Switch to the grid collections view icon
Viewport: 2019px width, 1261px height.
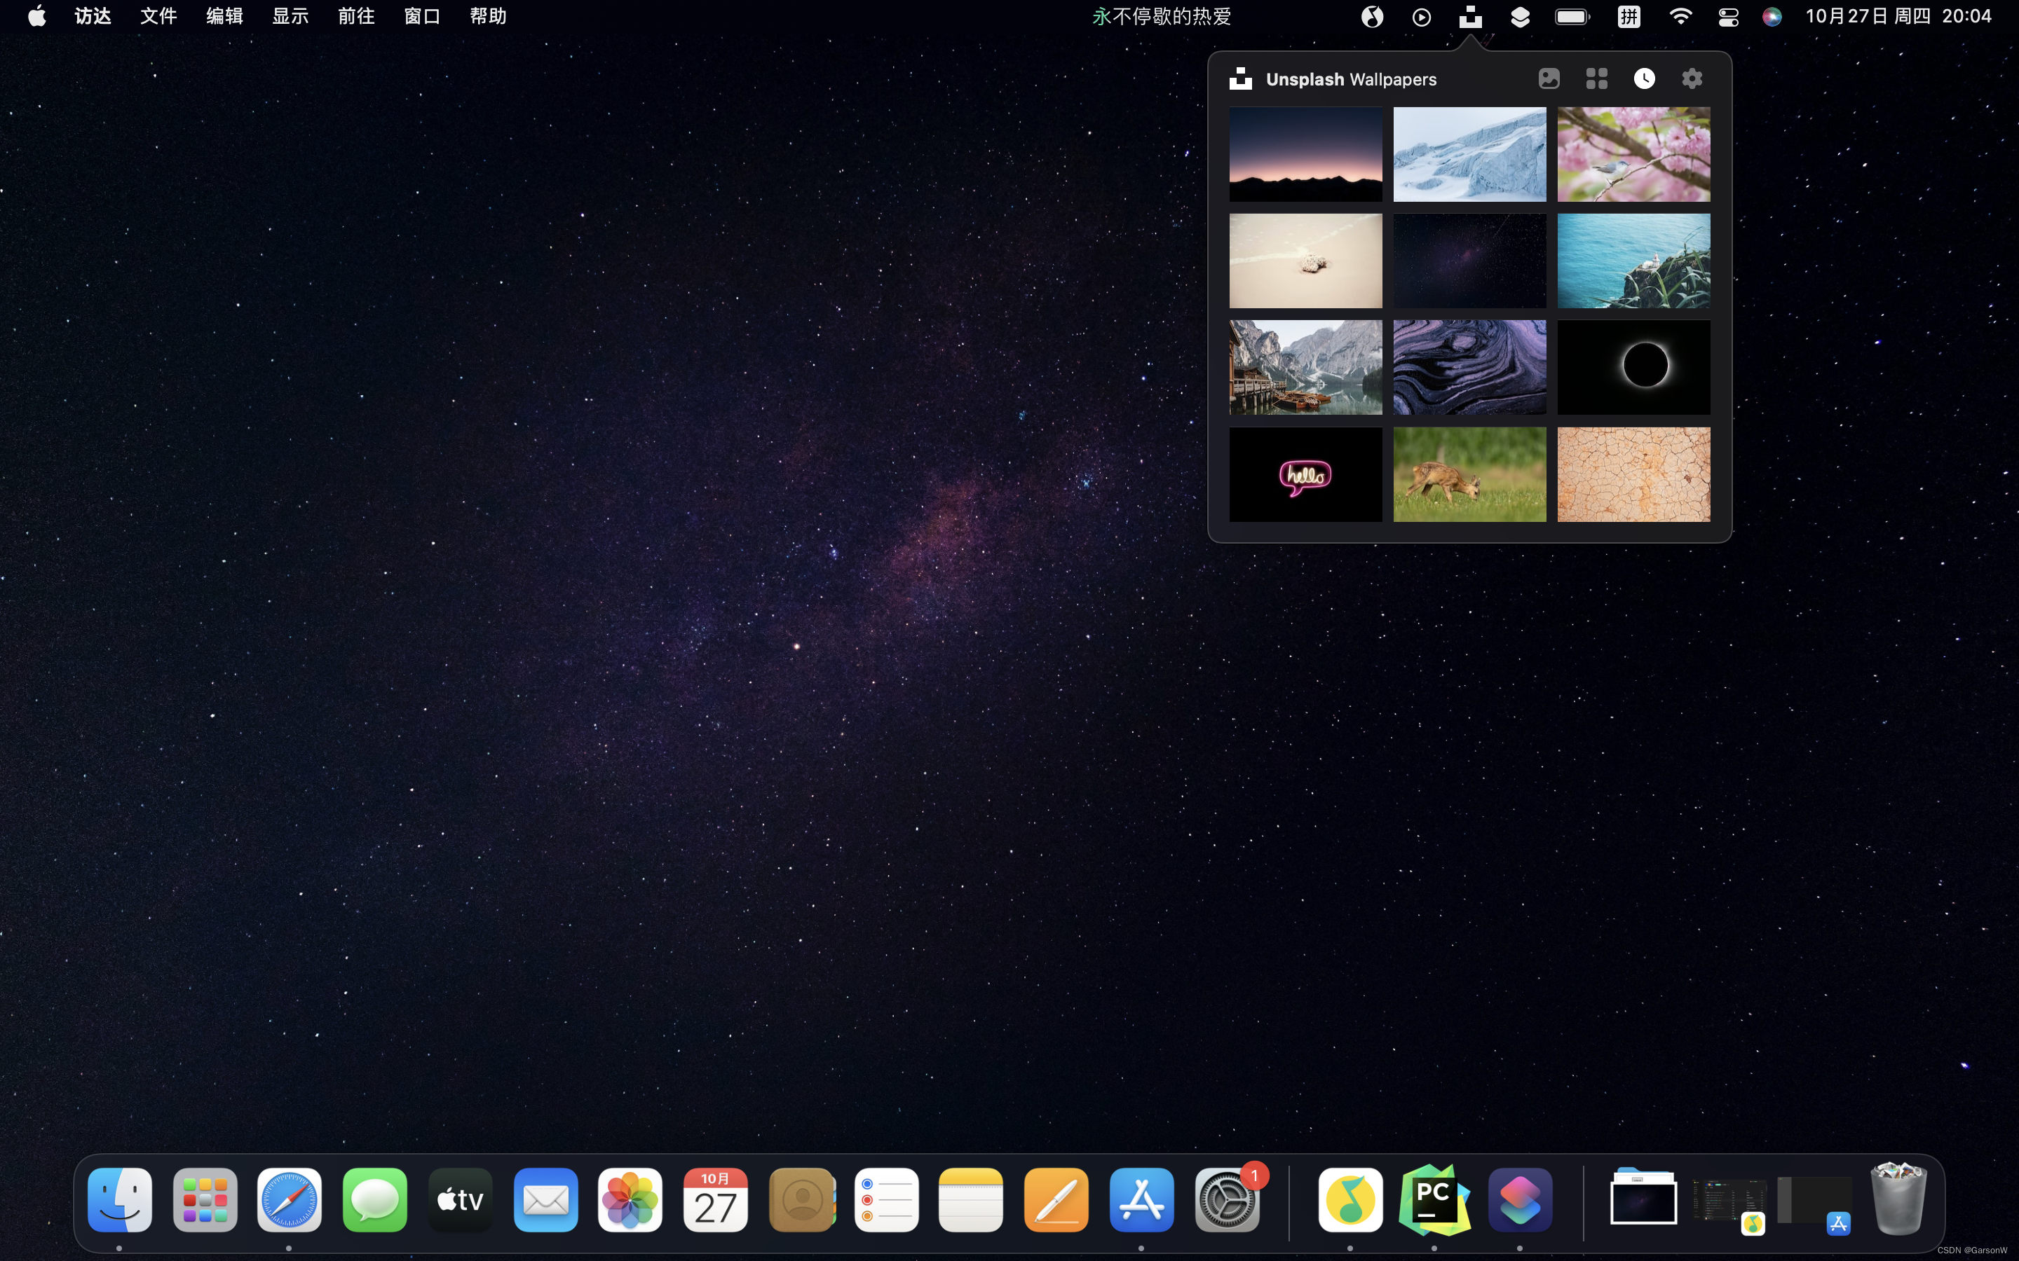pyautogui.click(x=1596, y=78)
